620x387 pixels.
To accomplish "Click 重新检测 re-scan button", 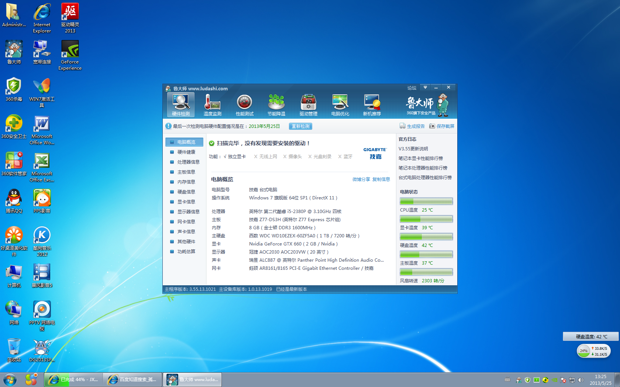I will [x=300, y=126].
